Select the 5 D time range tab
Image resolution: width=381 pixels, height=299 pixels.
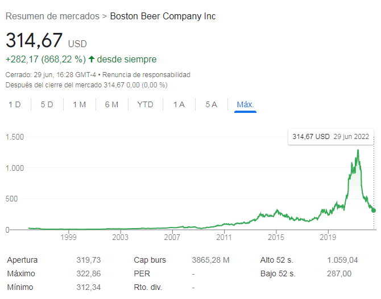(47, 104)
